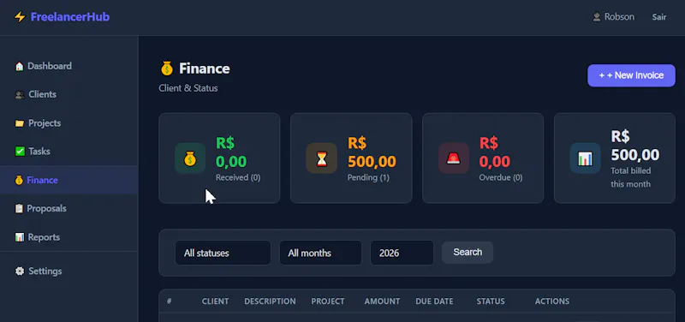Screen dimensions: 685x322
Task: Select the Proposals menu entry
Action: pyautogui.click(x=69, y=209)
